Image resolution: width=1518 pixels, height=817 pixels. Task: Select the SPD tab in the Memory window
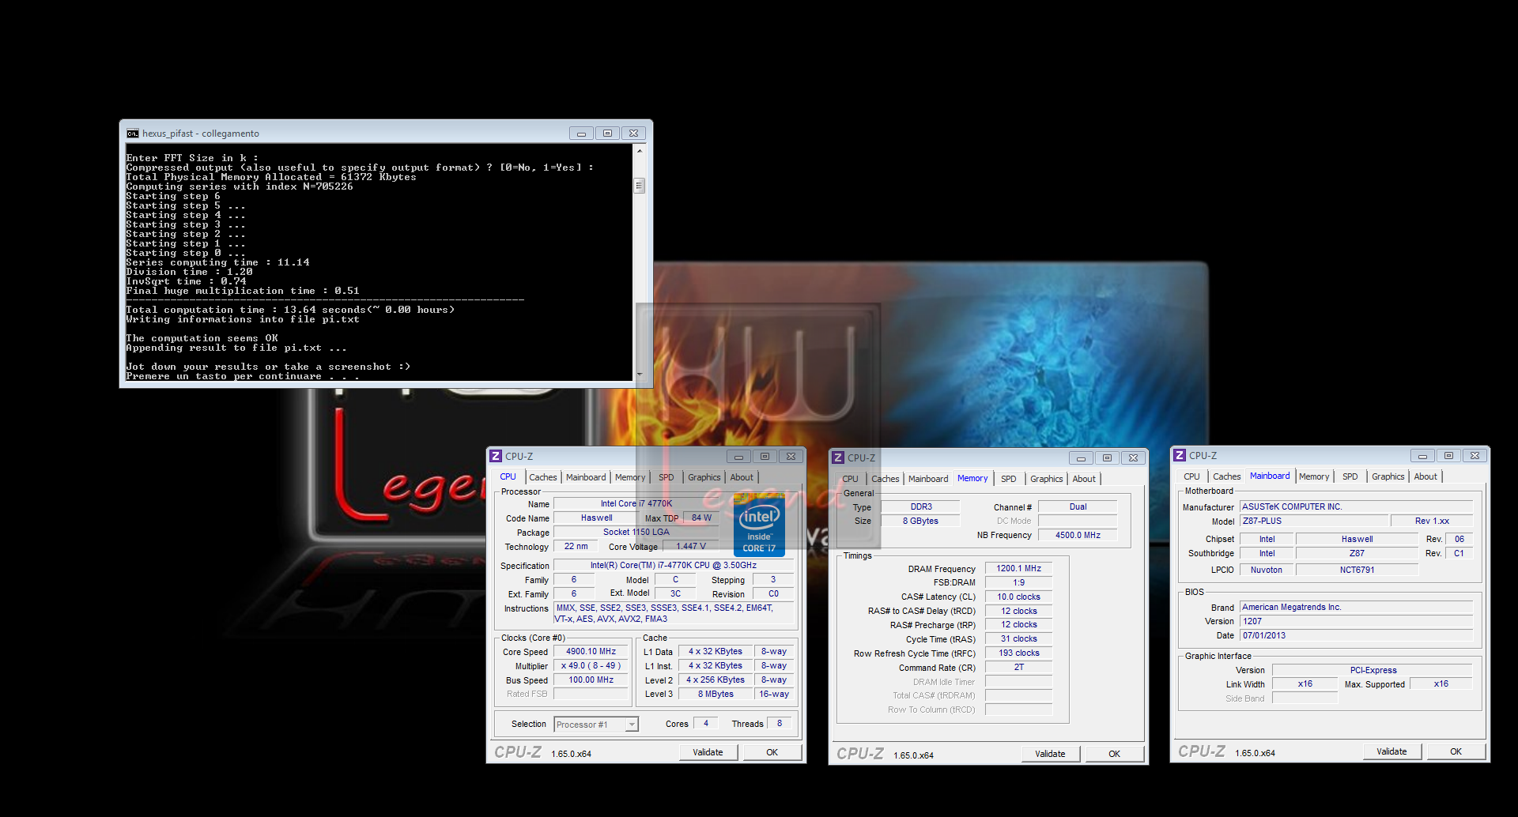(1009, 479)
